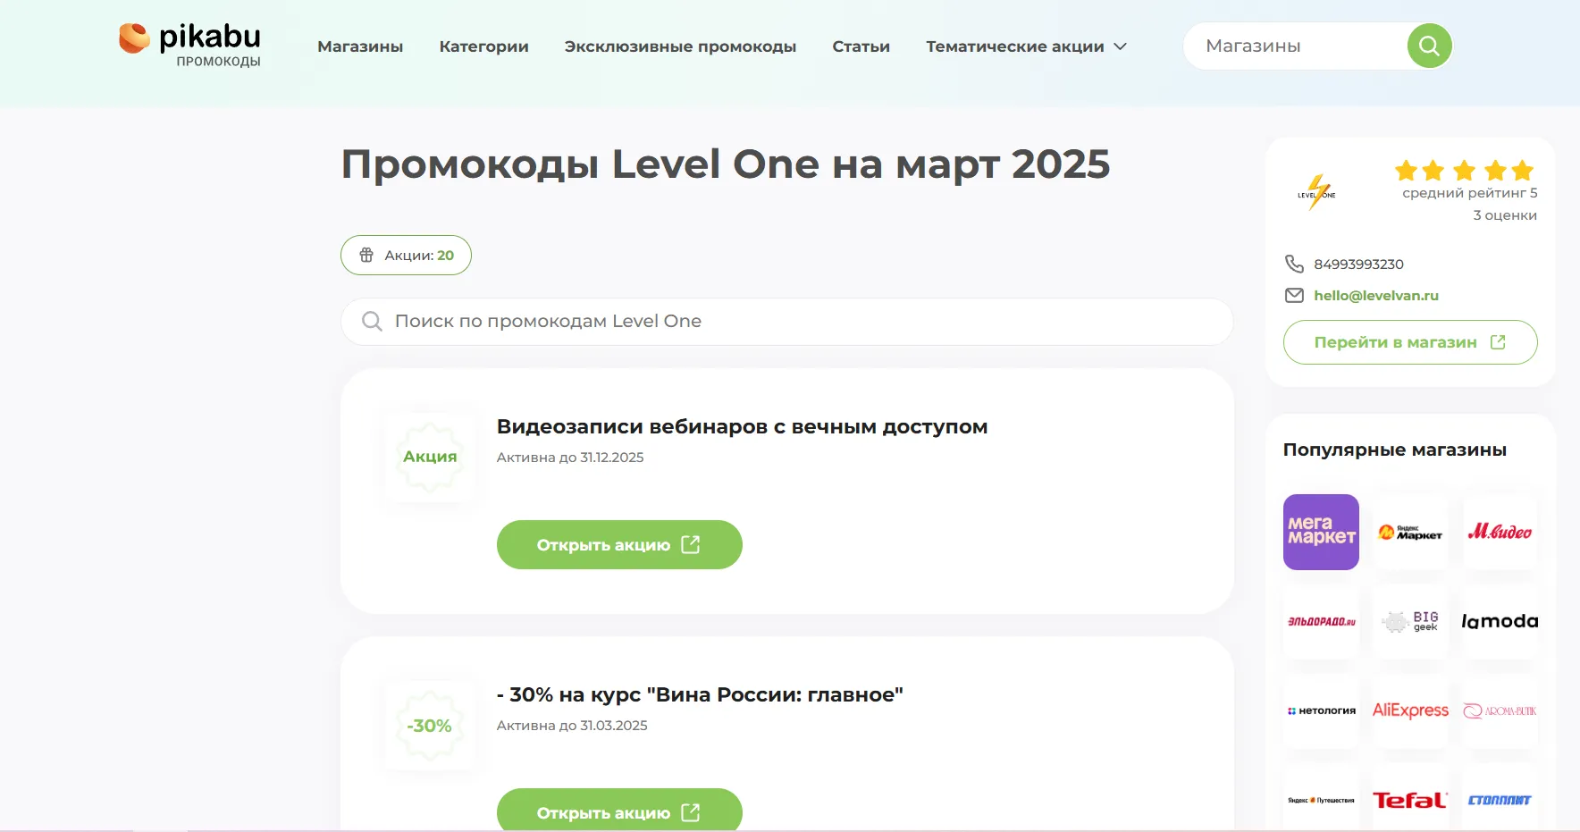Screen dimensions: 1580x832
Task: Rate with the third star
Action: tap(1465, 170)
